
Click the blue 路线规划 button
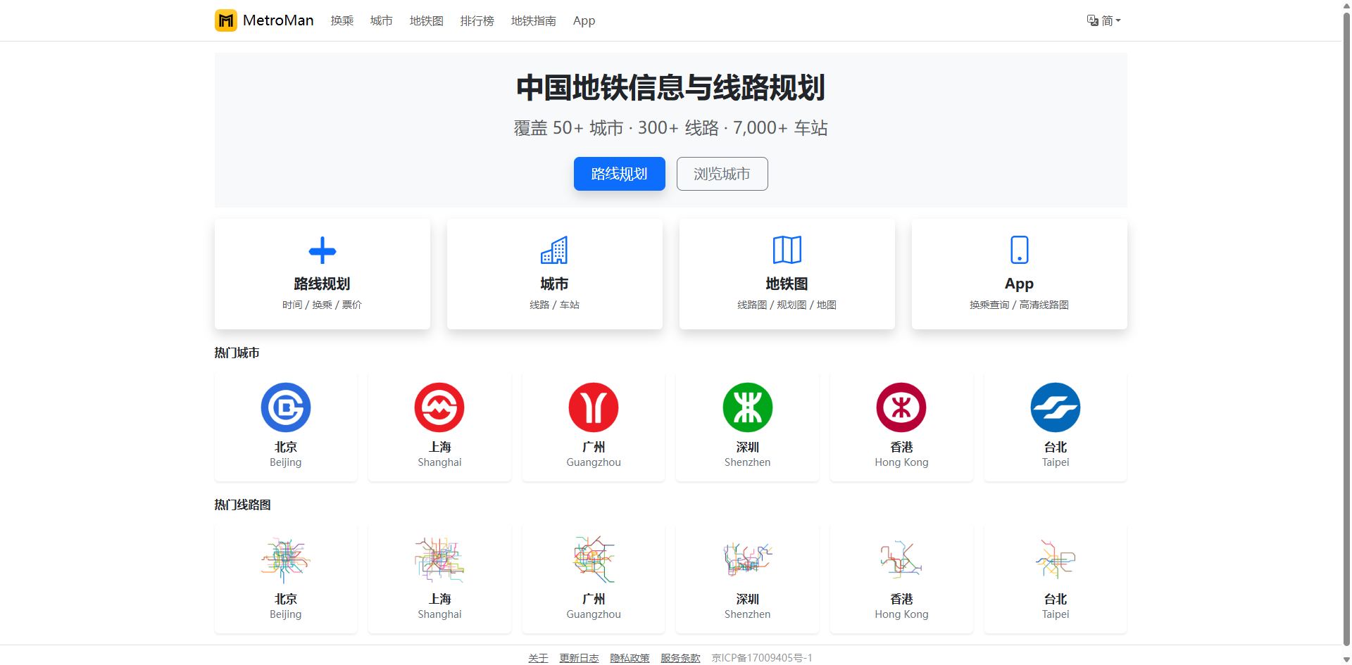point(619,174)
